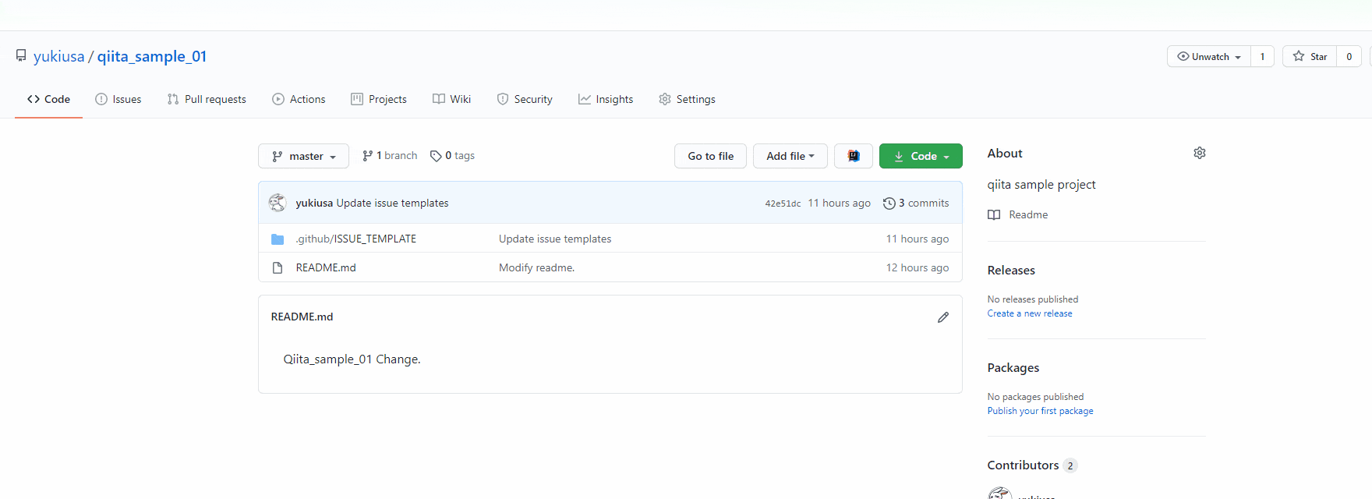The height and width of the screenshot is (499, 1372).
Task: Open the Wiki tab
Action: point(452,99)
